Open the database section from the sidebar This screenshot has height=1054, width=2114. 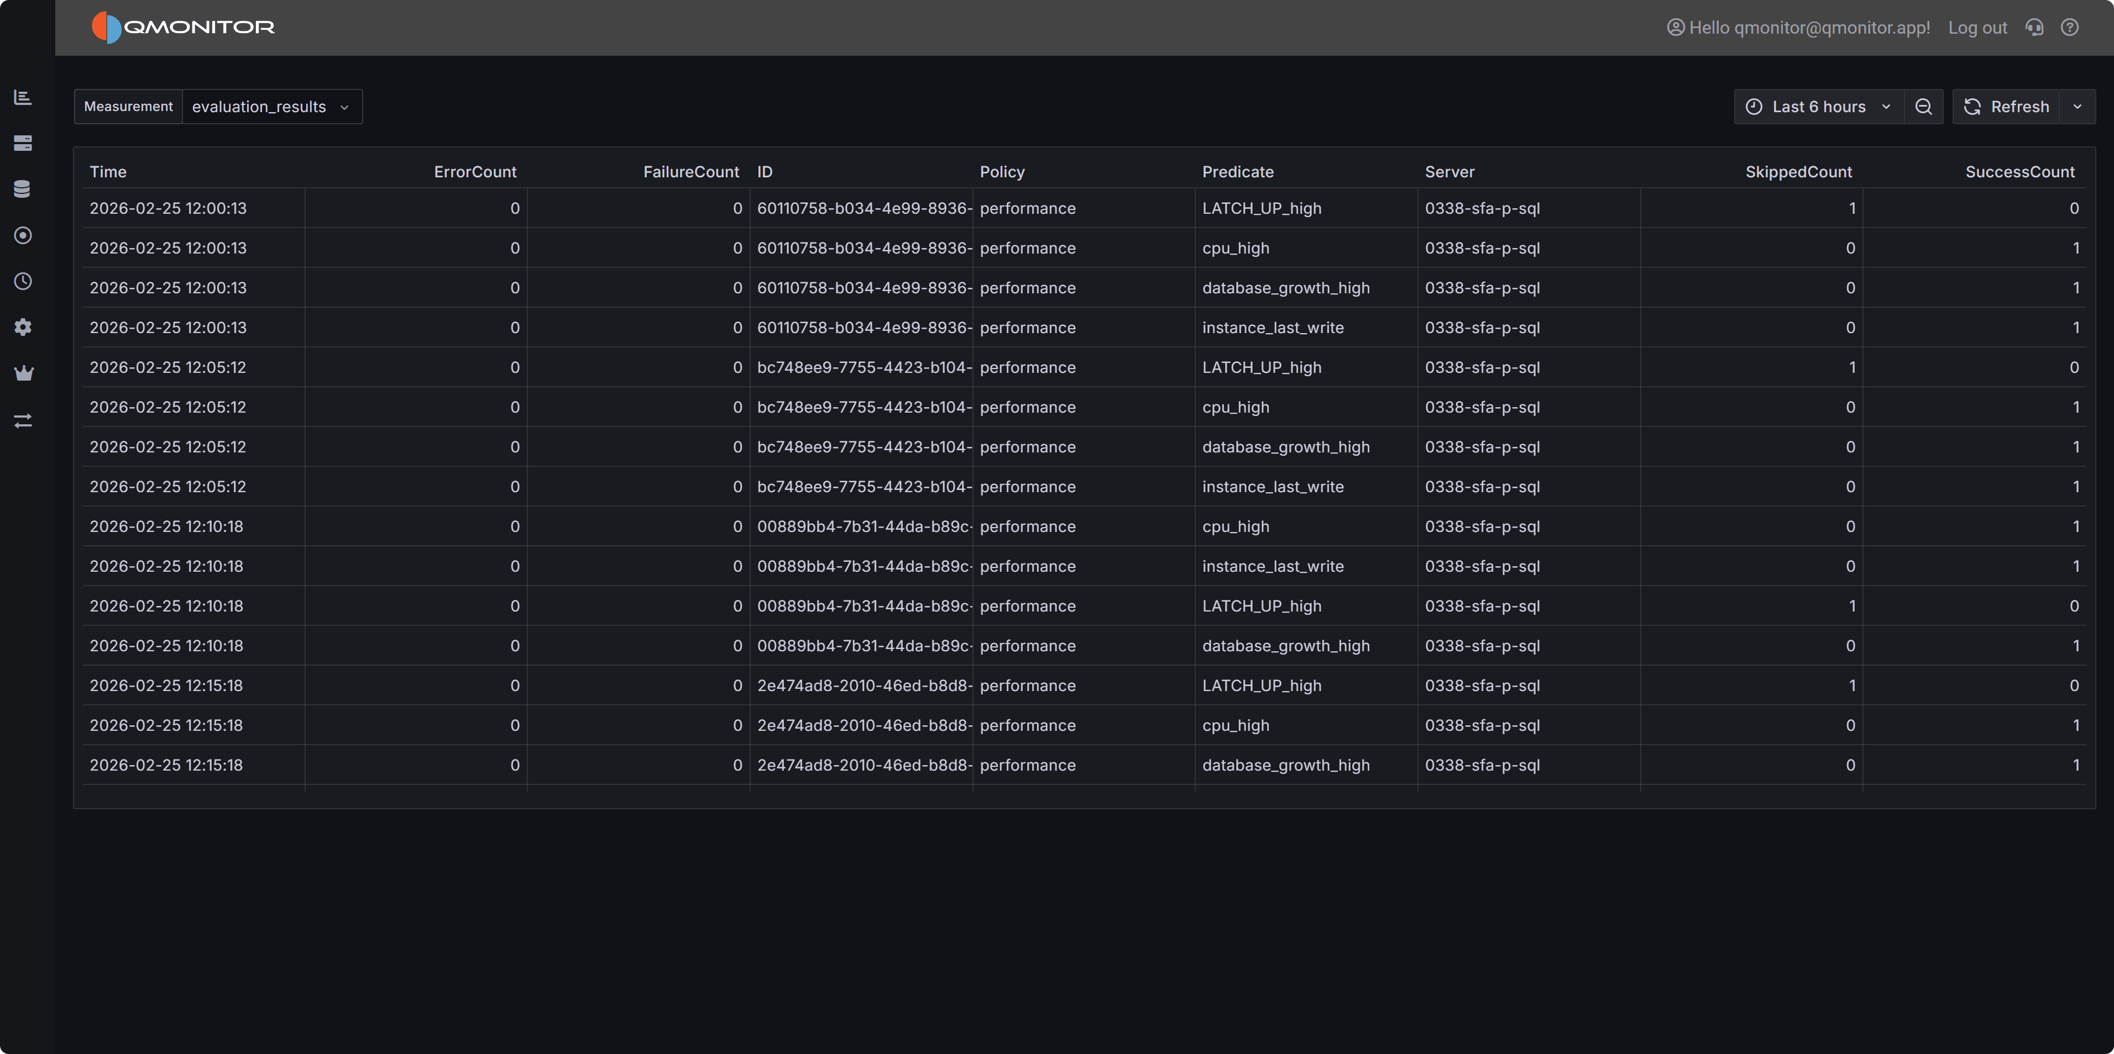(x=23, y=189)
